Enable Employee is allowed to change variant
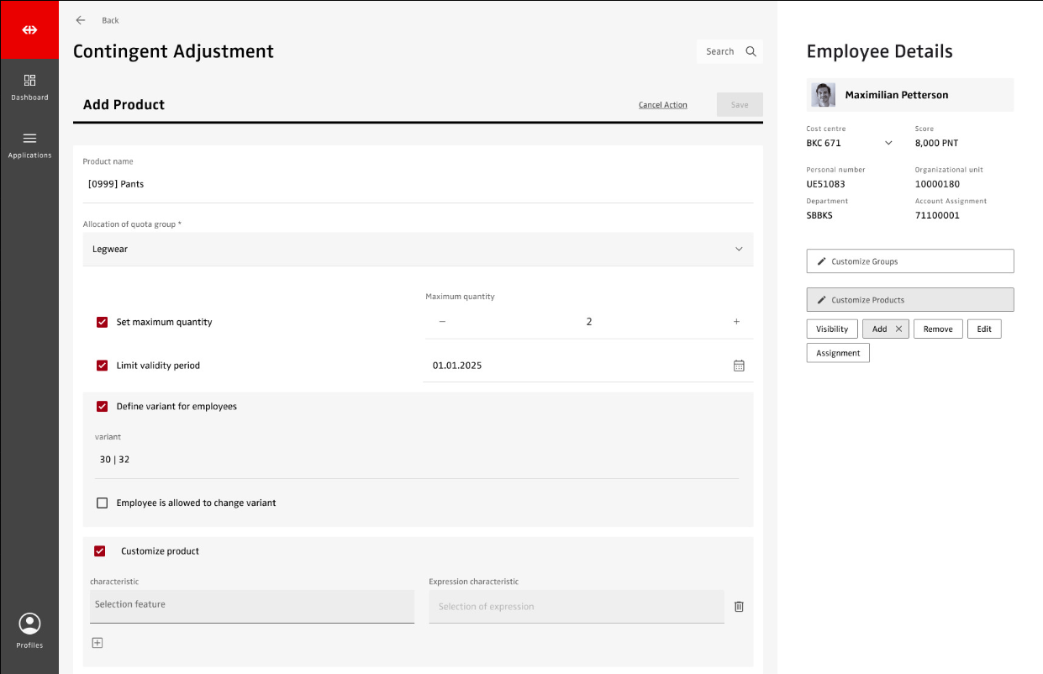The width and height of the screenshot is (1043, 674). pyautogui.click(x=103, y=503)
